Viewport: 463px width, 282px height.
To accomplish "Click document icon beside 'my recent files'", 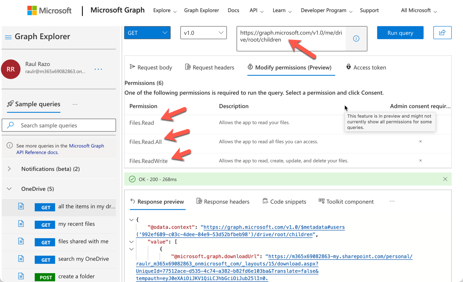I will [21, 224].
